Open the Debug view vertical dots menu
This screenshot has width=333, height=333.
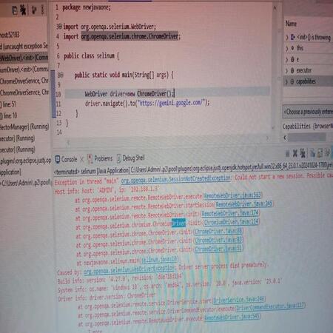(x=42, y=10)
